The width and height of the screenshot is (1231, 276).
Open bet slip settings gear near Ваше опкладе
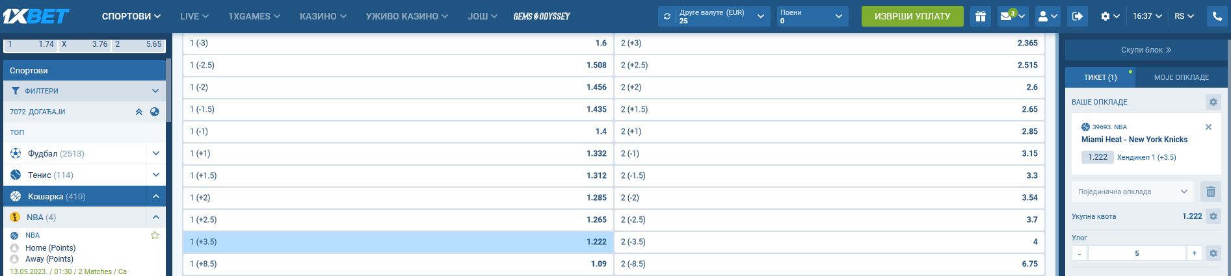coord(1213,102)
